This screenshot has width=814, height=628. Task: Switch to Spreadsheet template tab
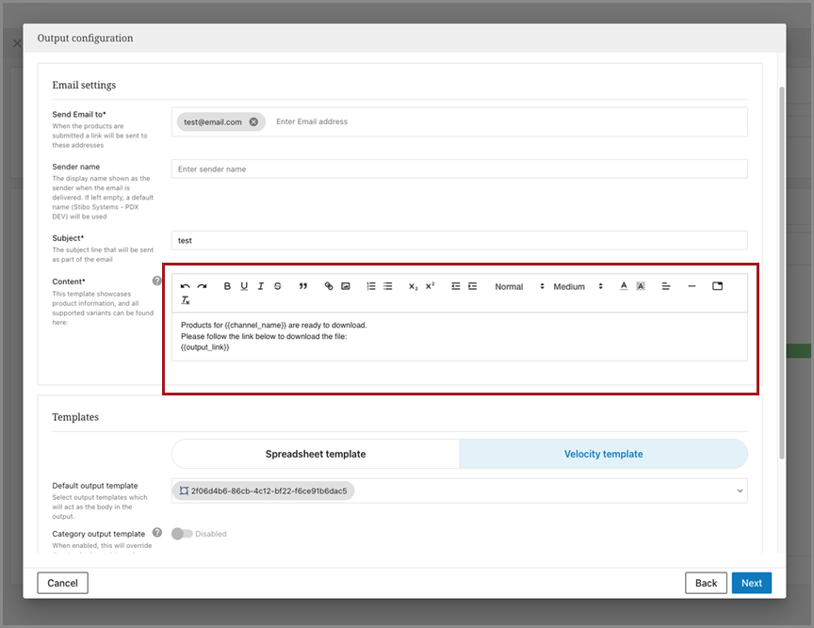(316, 454)
